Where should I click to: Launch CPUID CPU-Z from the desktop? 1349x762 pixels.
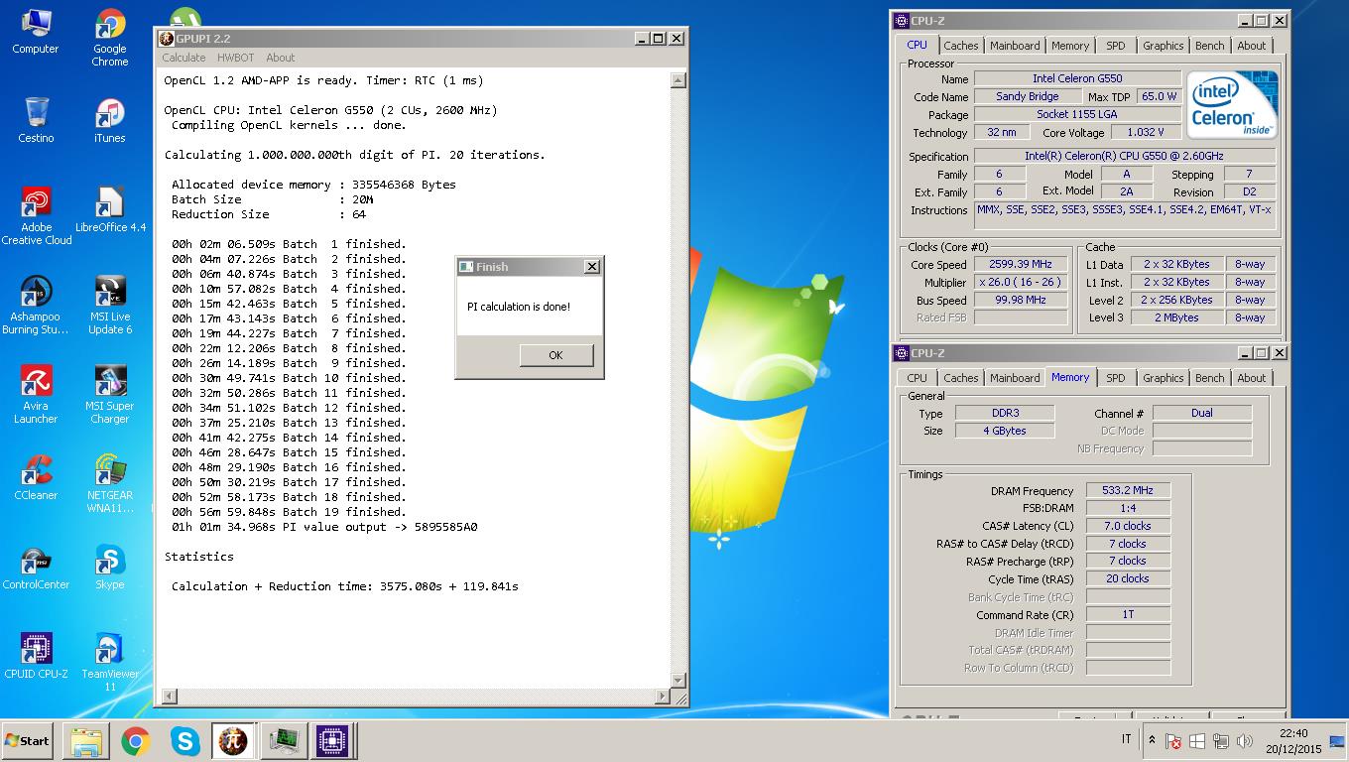(x=36, y=656)
